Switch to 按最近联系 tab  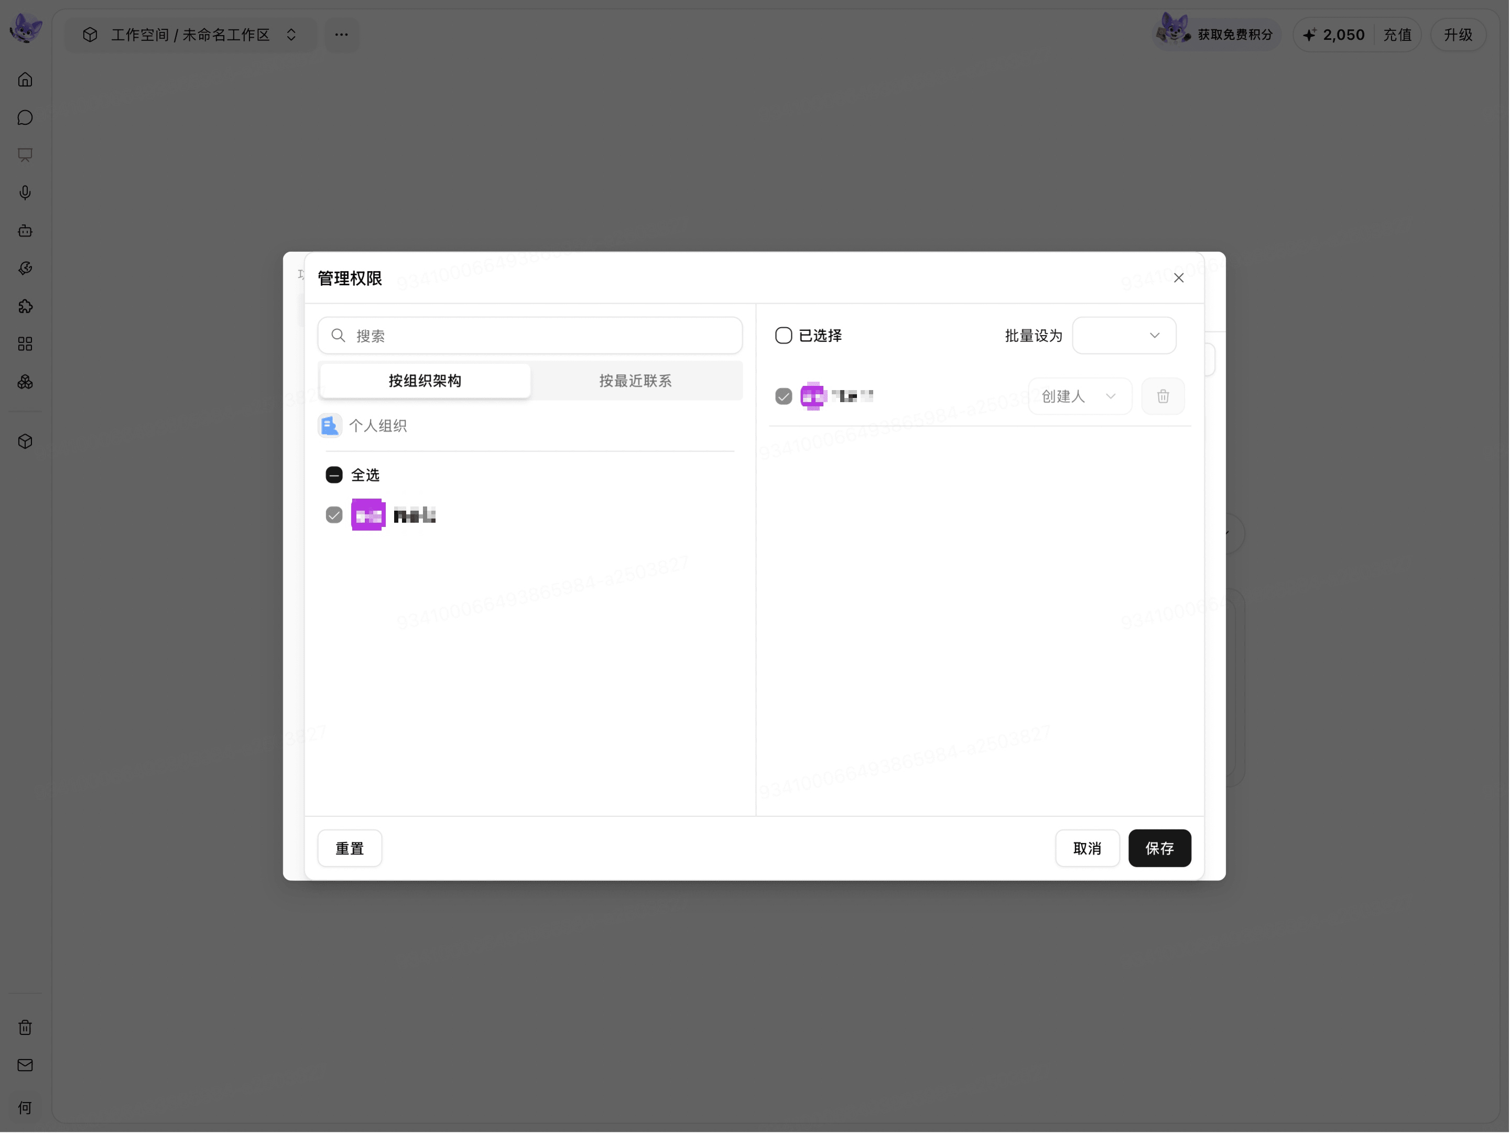pyautogui.click(x=636, y=381)
